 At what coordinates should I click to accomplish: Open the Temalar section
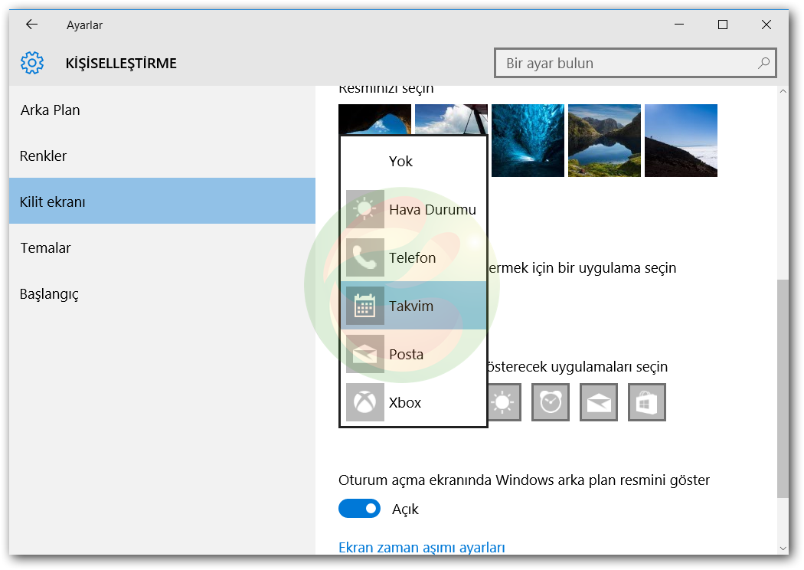pos(45,247)
